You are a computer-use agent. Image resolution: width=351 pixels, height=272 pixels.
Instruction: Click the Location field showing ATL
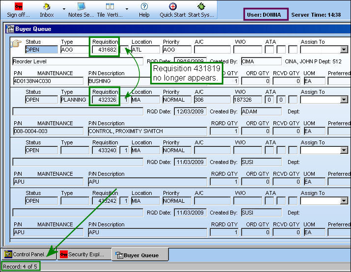[145, 50]
